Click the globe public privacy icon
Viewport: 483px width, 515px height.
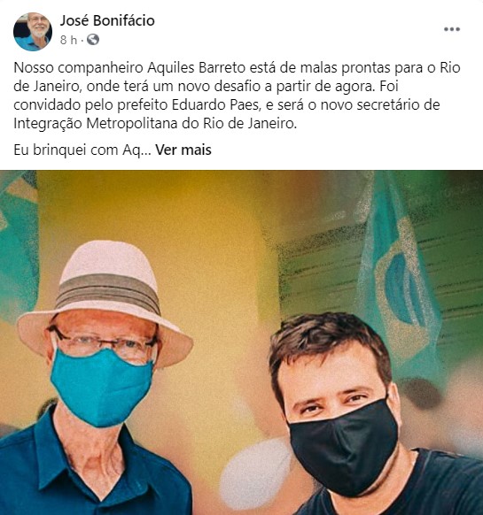coord(93,40)
